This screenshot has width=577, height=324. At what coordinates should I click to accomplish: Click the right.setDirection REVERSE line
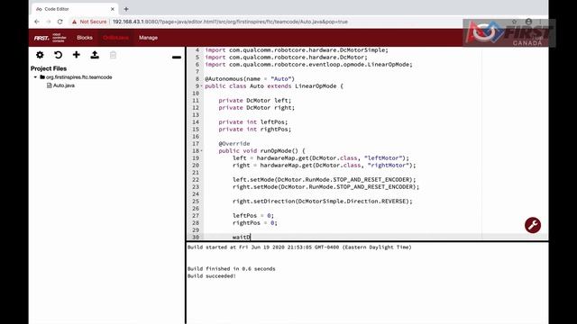323,202
